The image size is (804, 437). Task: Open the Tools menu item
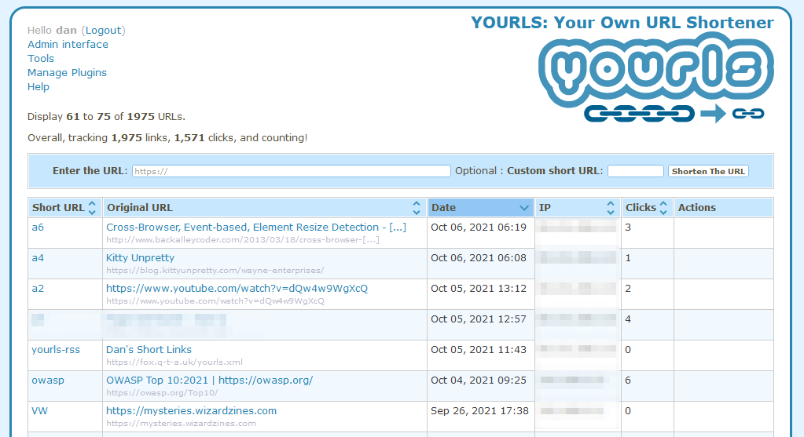pos(41,59)
